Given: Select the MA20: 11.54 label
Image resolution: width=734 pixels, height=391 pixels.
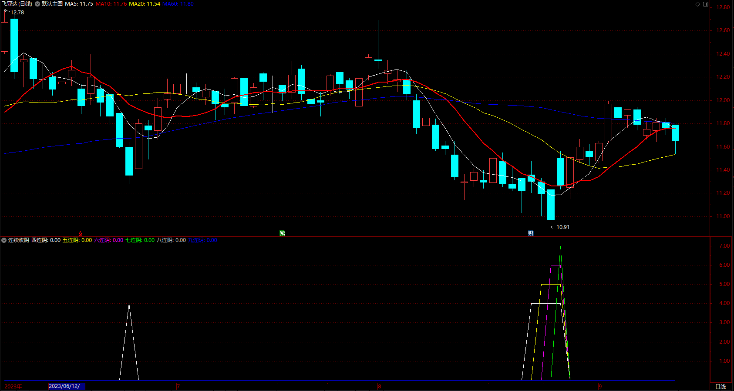Looking at the screenshot, I should [x=145, y=4].
